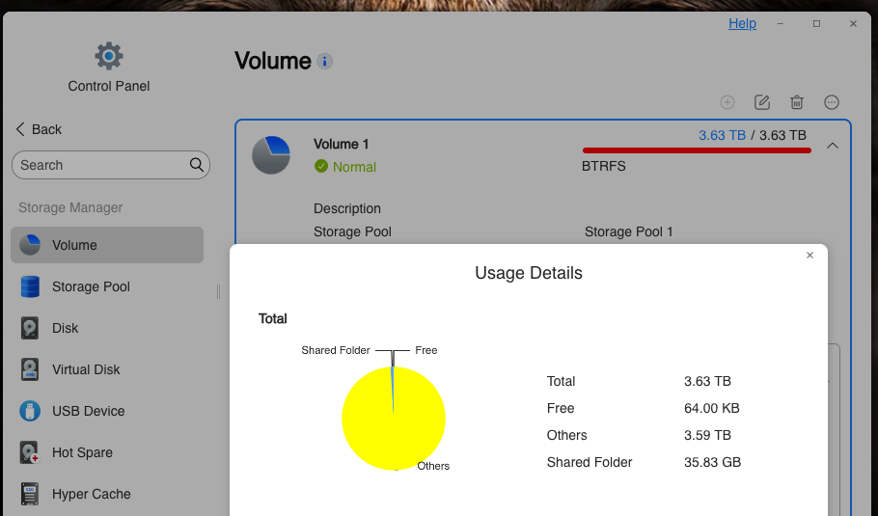
Task: Click the delete volume trash icon
Action: pyautogui.click(x=797, y=102)
